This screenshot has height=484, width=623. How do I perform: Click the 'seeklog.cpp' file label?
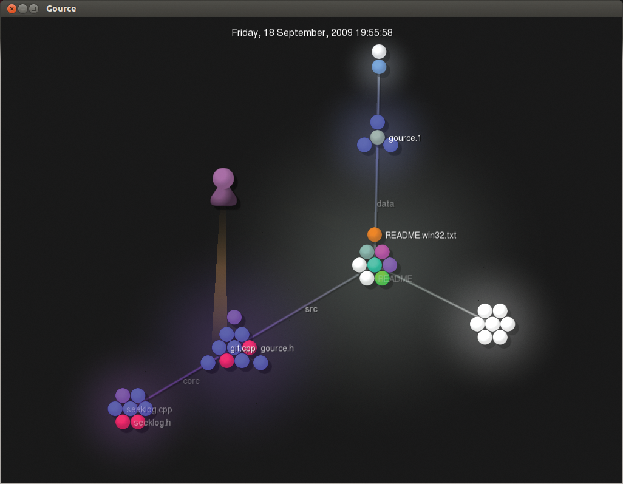[149, 410]
